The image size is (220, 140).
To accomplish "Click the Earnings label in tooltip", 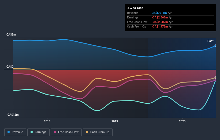I will [x=133, y=17].
